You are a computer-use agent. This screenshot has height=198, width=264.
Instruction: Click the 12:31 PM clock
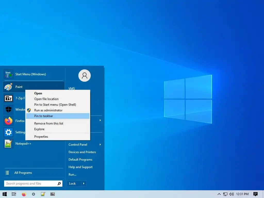[x=242, y=194]
